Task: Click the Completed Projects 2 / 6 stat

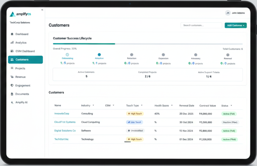Action: pos(147,74)
